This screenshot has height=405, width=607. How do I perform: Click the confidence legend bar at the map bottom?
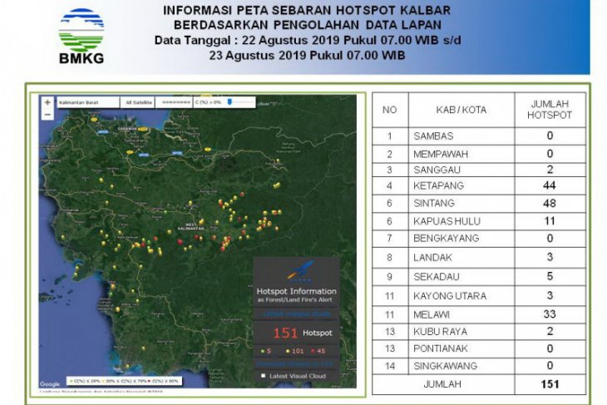tap(124, 381)
